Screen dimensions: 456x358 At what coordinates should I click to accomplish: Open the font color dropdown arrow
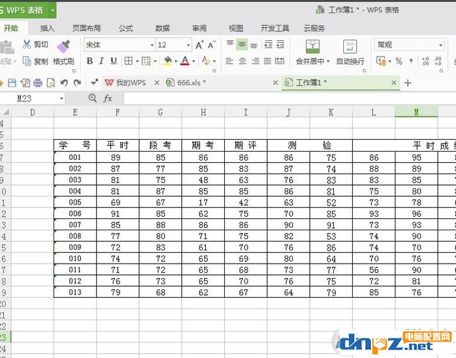pyautogui.click(x=194, y=61)
